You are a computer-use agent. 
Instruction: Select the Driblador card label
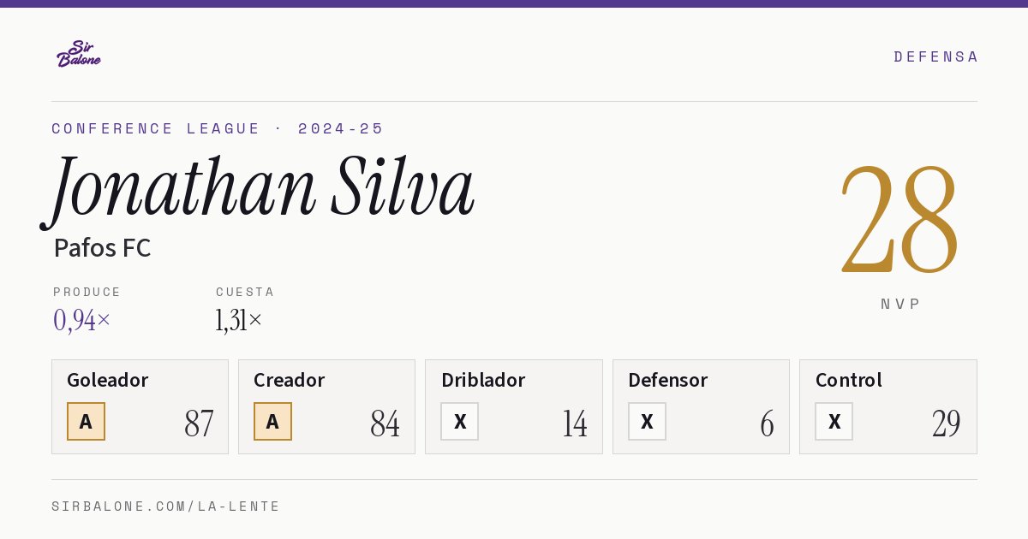[x=483, y=380]
